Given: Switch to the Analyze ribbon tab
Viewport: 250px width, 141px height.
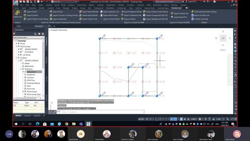Looking at the screenshot, I should coord(50,8).
